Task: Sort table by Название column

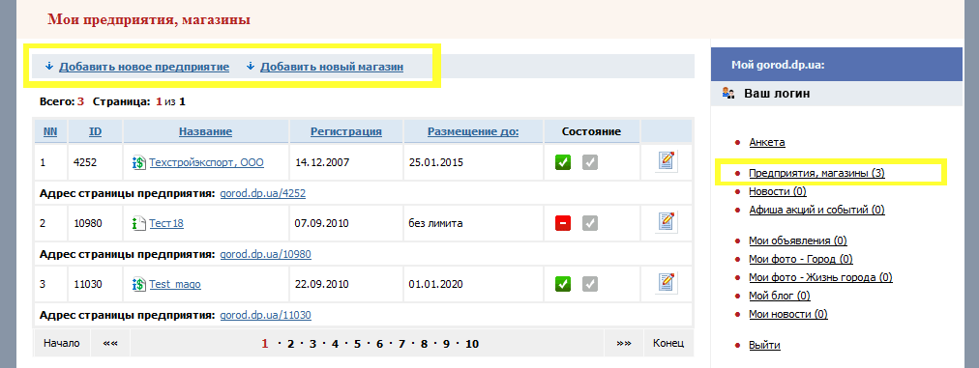Action: [205, 131]
